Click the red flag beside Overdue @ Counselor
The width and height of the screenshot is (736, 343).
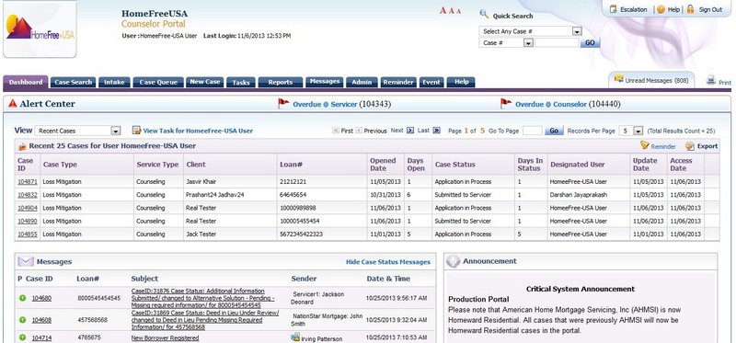[506, 103]
